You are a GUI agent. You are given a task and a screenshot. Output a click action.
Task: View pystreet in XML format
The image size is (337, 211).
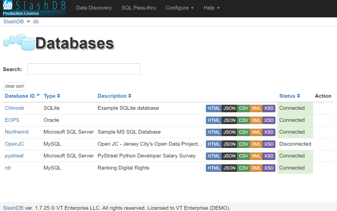(256, 156)
